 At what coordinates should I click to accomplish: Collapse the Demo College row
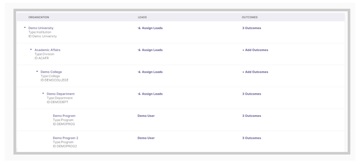click(37, 71)
